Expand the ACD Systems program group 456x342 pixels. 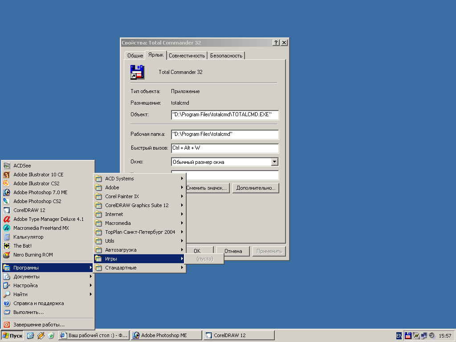click(x=139, y=179)
